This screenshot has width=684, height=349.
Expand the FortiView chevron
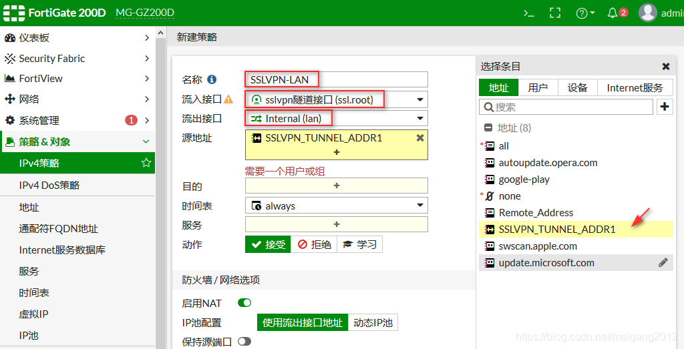coord(147,79)
